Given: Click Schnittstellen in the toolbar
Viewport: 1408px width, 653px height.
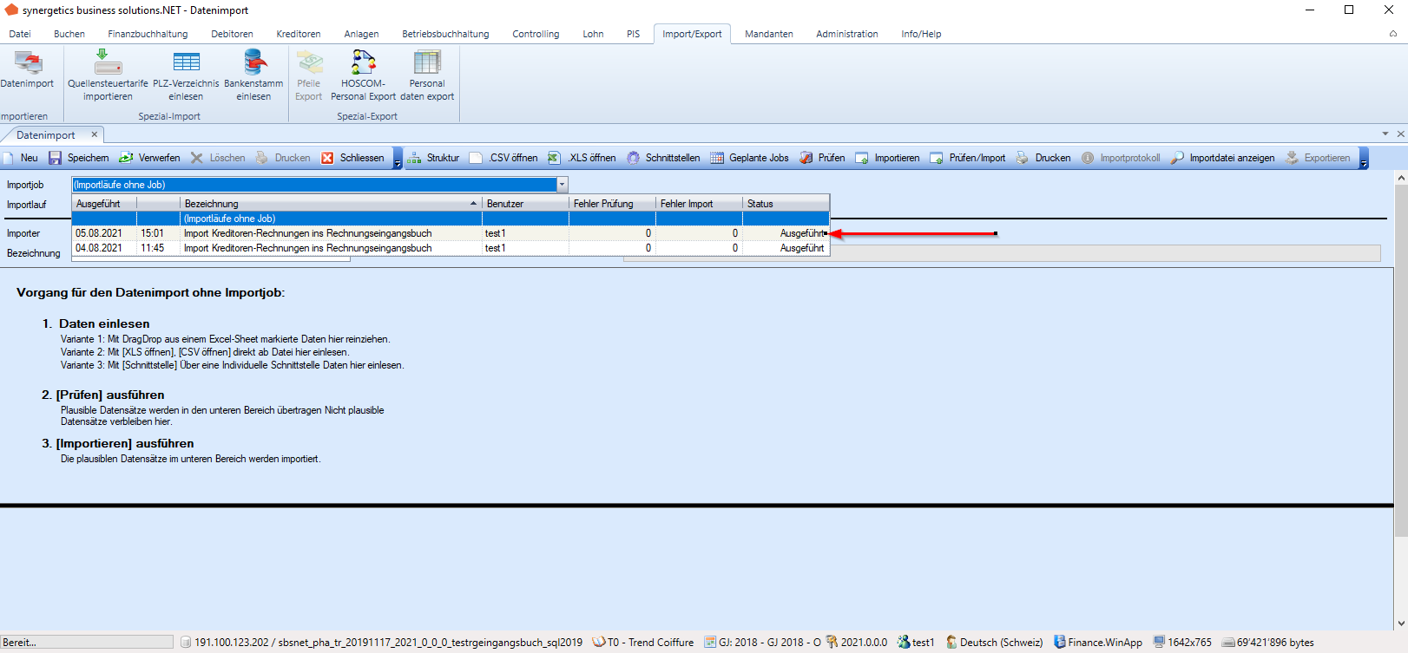Looking at the screenshot, I should pyautogui.click(x=663, y=158).
